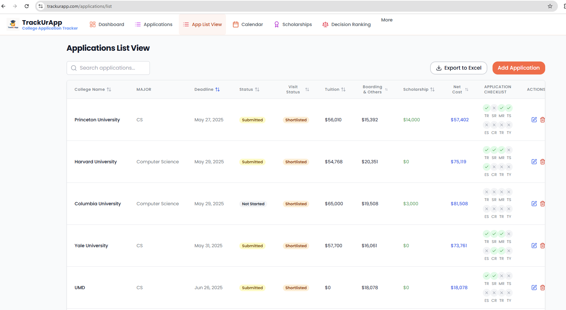Open Decision Ranking page
Image resolution: width=566 pixels, height=310 pixels.
coord(347,24)
